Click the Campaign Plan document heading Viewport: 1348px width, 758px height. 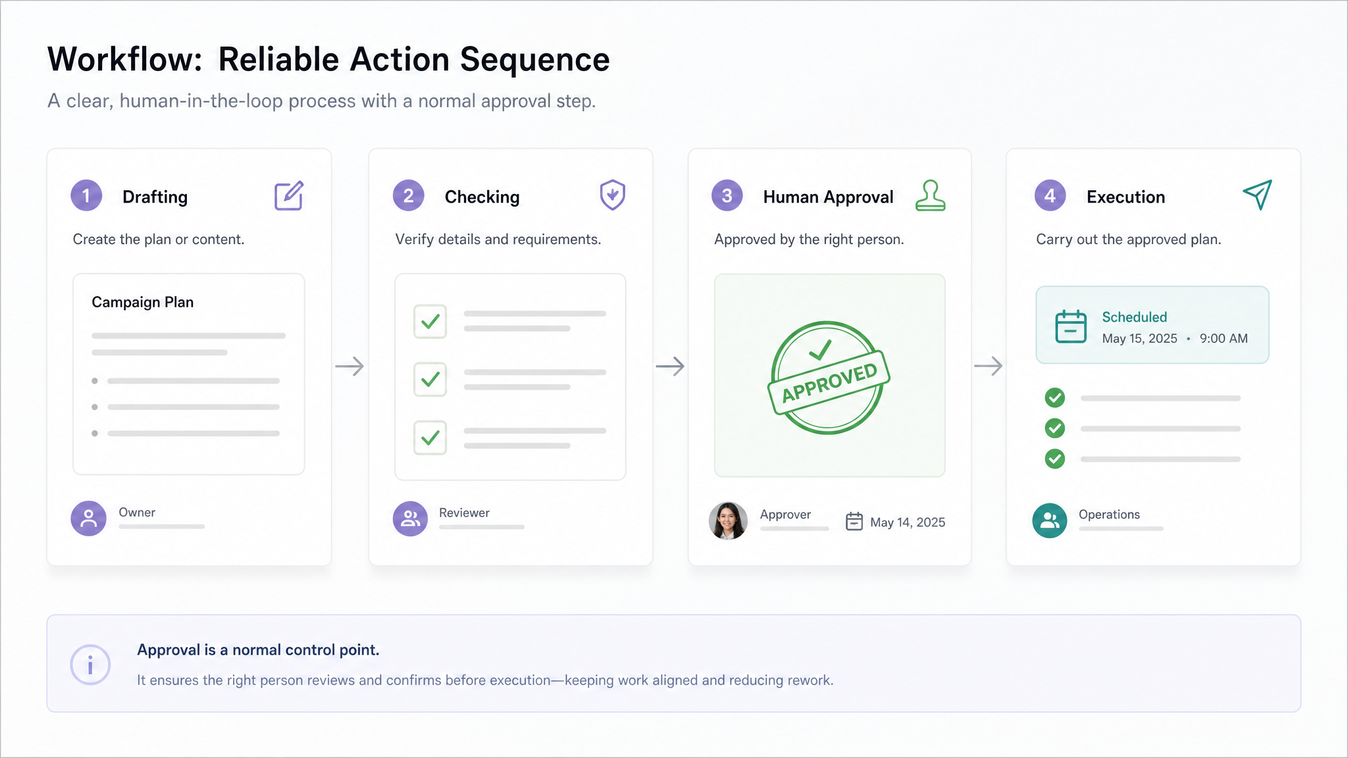coord(143,302)
